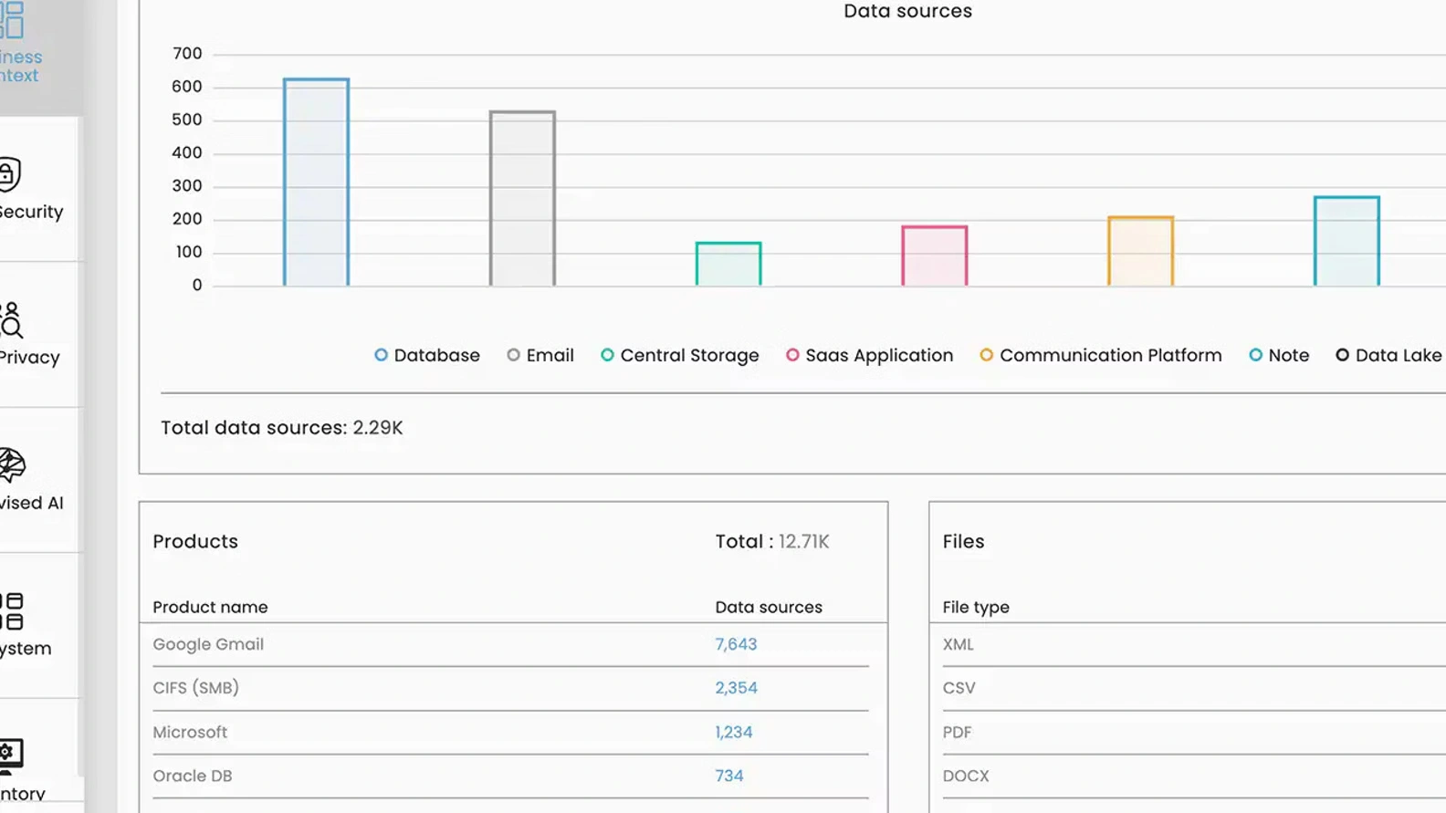Viewport: 1446px width, 813px height.
Task: Toggle the Saas Application legend entry
Action: pos(869,355)
